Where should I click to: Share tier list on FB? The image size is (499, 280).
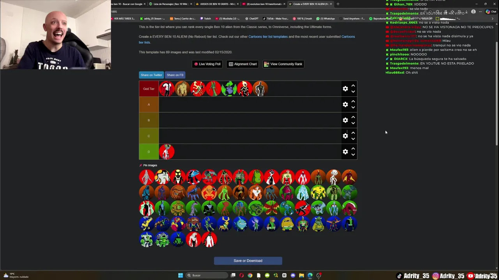[175, 75]
